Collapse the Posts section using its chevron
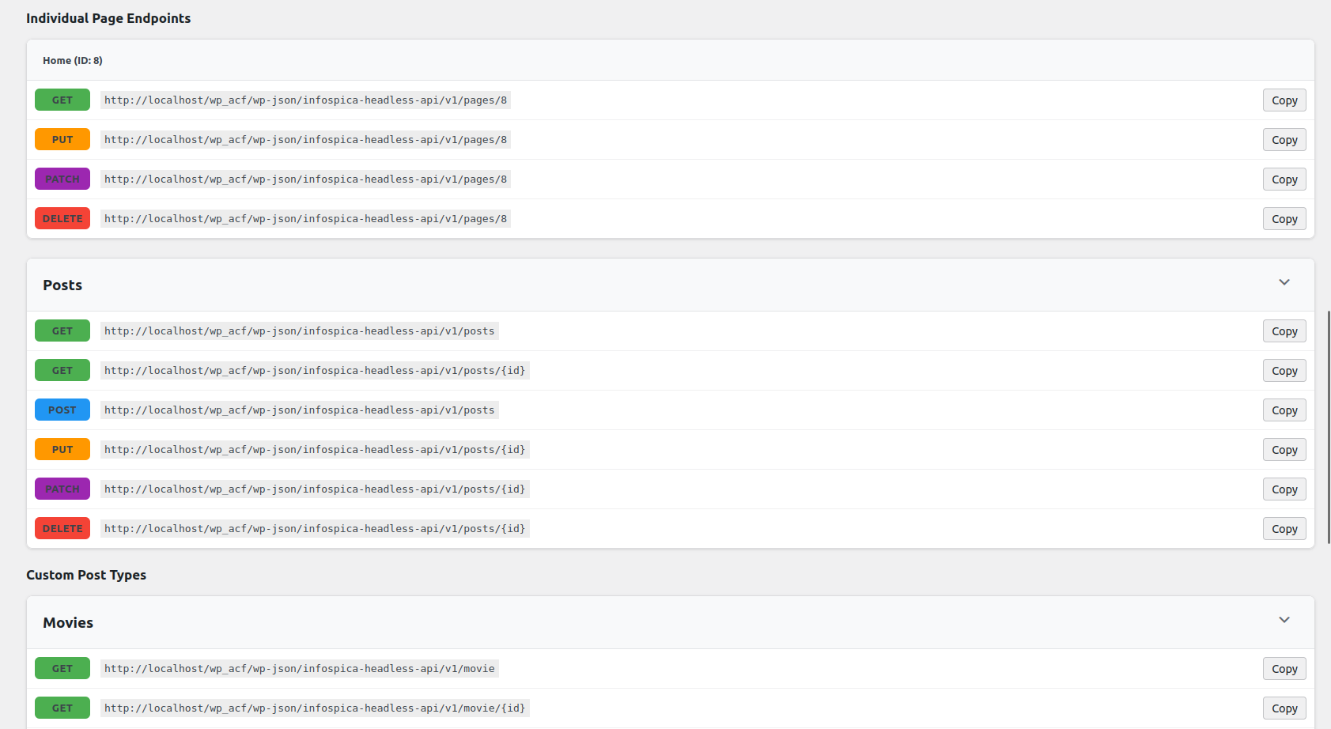Image resolution: width=1331 pixels, height=729 pixels. point(1284,282)
